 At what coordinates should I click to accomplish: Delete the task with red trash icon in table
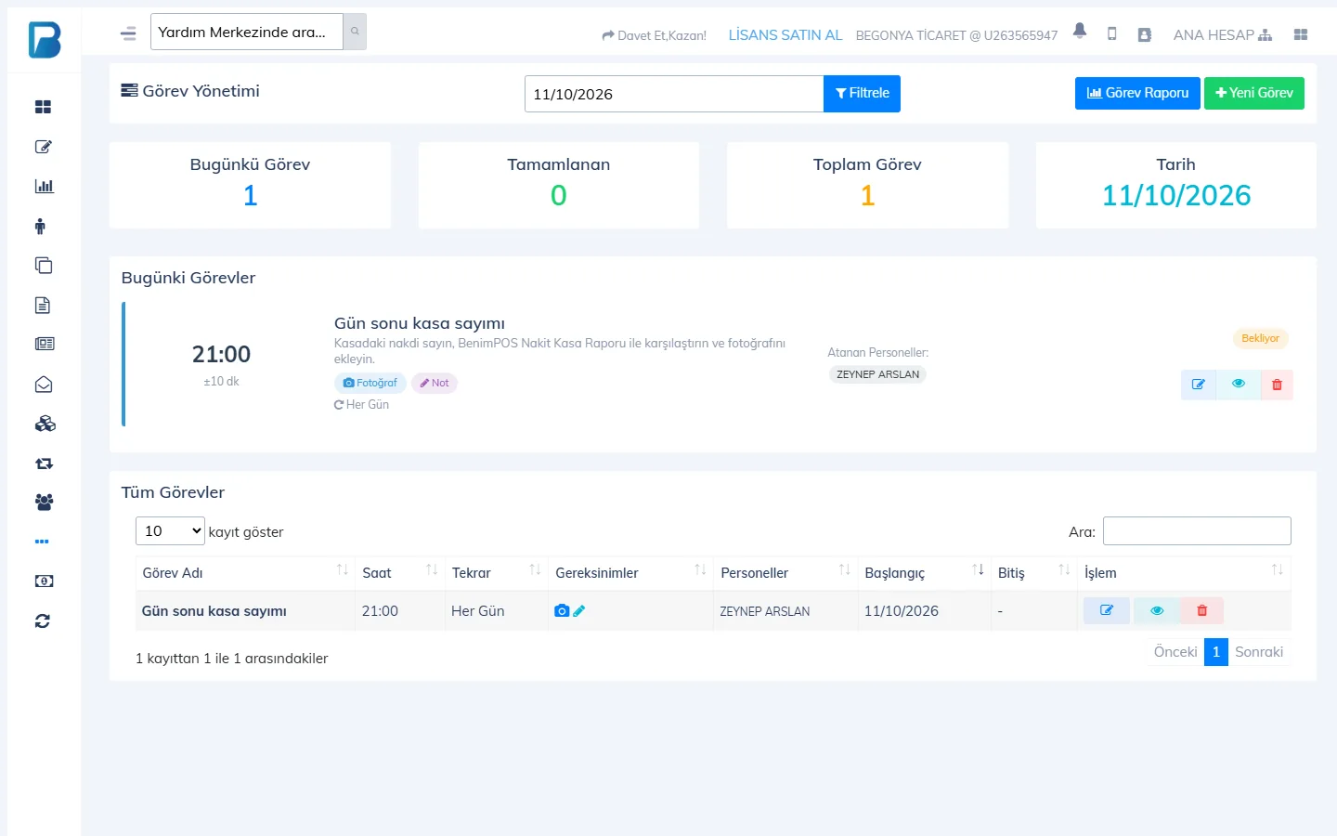click(1202, 610)
